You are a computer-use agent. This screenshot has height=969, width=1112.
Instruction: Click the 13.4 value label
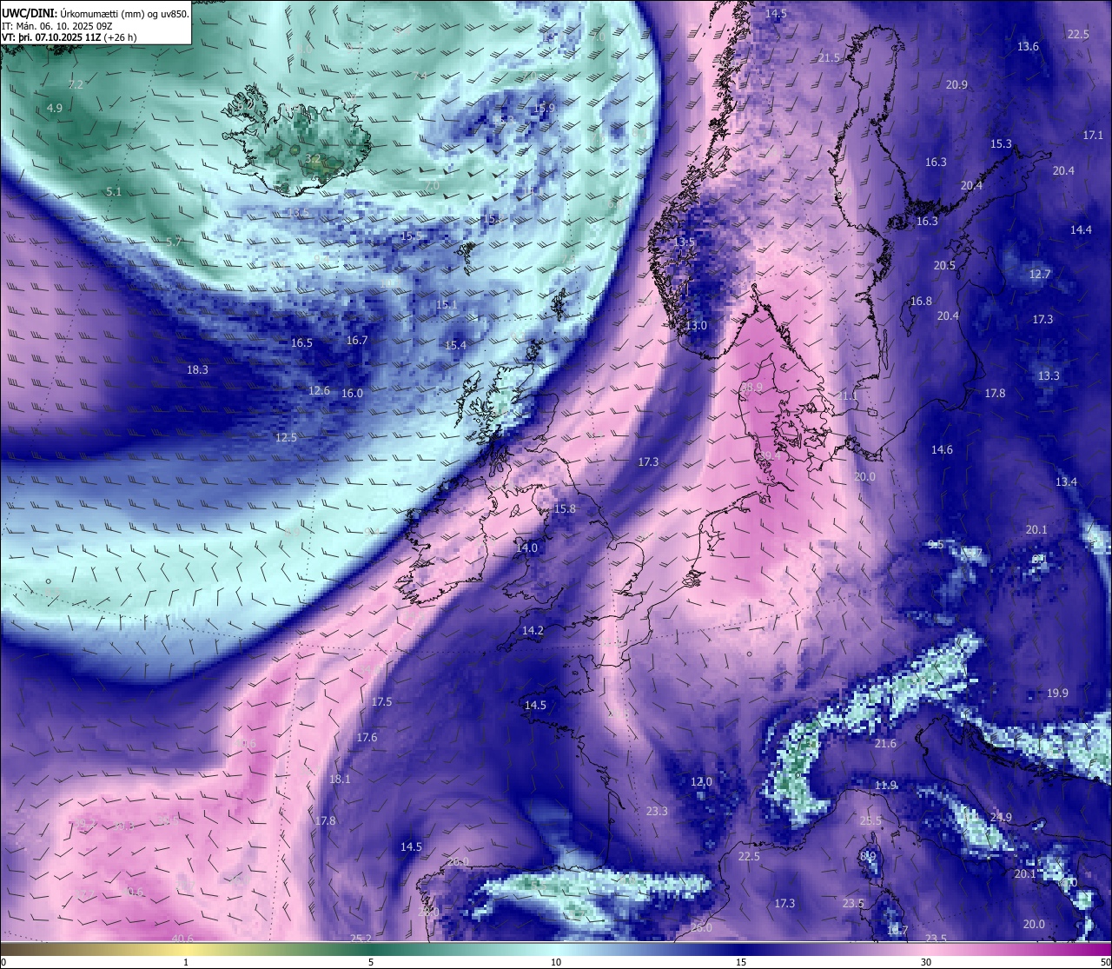pos(1066,481)
